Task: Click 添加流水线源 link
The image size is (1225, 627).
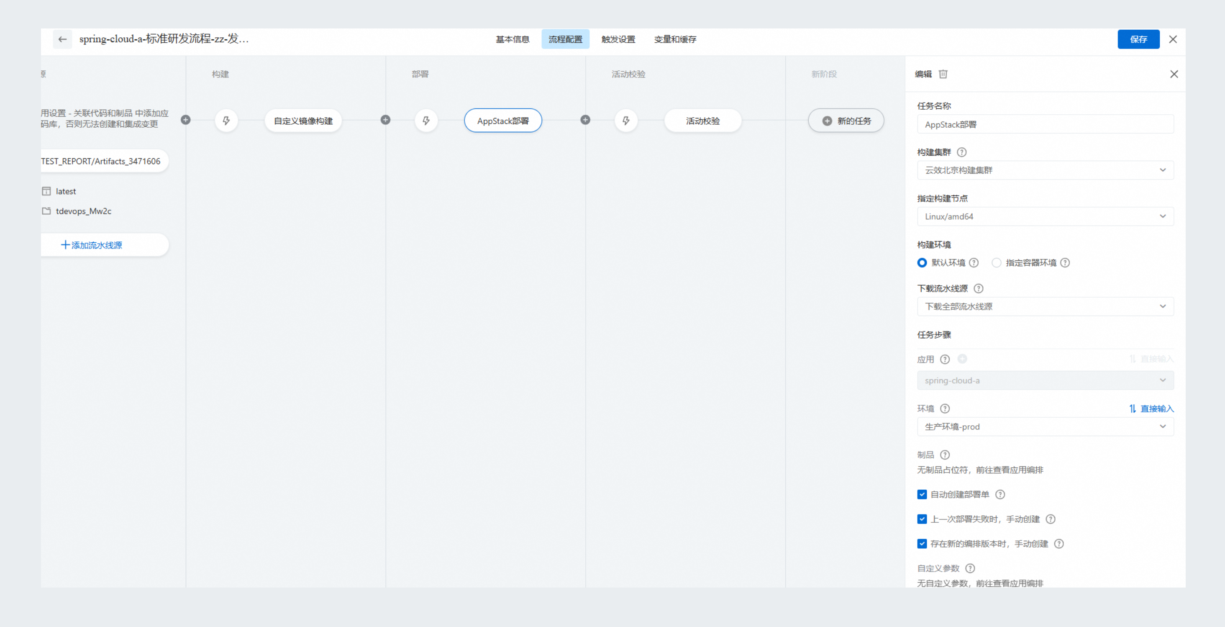Action: point(92,245)
